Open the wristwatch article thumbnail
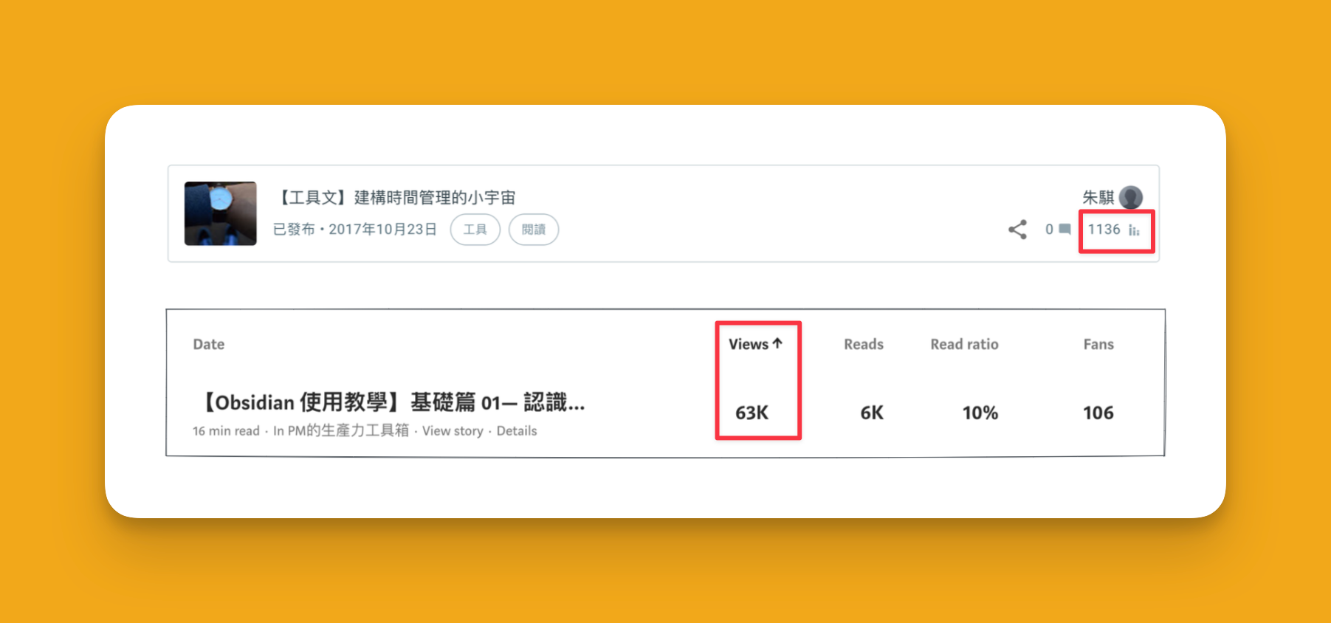The width and height of the screenshot is (1331, 623). click(x=220, y=213)
